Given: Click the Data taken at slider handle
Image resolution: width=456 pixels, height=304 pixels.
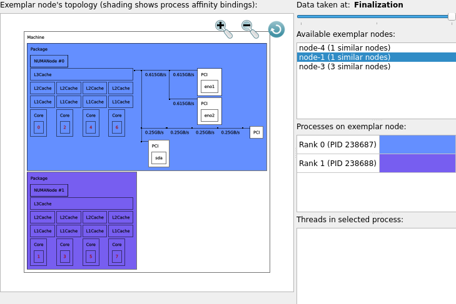Looking at the screenshot, I should [x=452, y=17].
